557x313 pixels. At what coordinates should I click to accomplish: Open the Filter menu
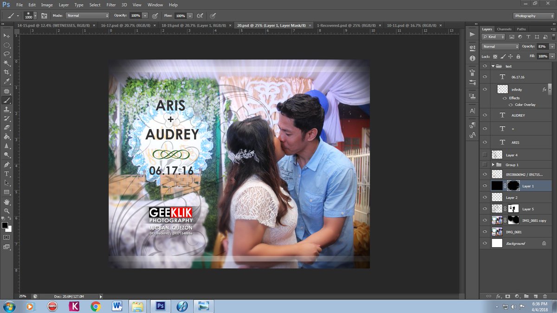pyautogui.click(x=111, y=5)
